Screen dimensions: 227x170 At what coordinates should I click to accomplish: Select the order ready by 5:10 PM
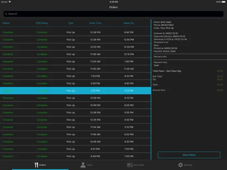click(x=75, y=127)
